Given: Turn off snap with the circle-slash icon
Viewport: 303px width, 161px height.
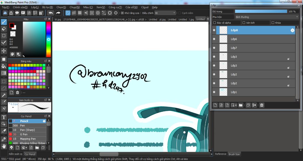Looking at the screenshot, I should (68, 13).
